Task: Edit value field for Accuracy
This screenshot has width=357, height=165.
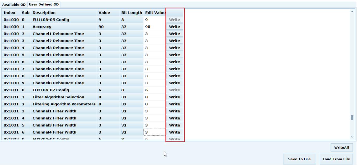Action: 154,27
